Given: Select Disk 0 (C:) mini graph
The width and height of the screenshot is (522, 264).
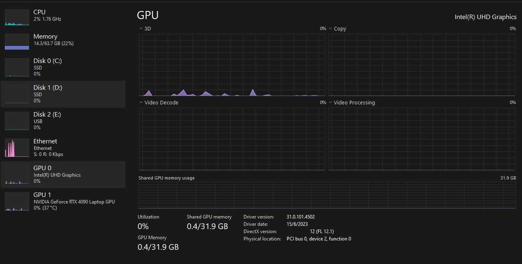Looking at the screenshot, I should tap(17, 68).
